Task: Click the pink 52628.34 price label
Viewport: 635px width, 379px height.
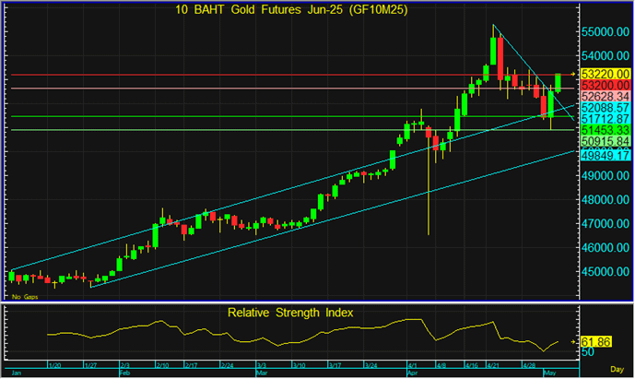Action: (605, 96)
